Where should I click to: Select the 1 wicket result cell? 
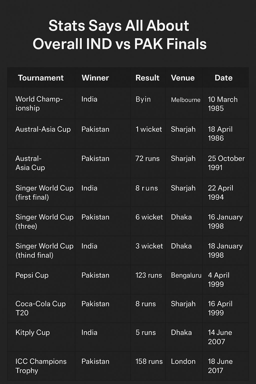point(149,129)
